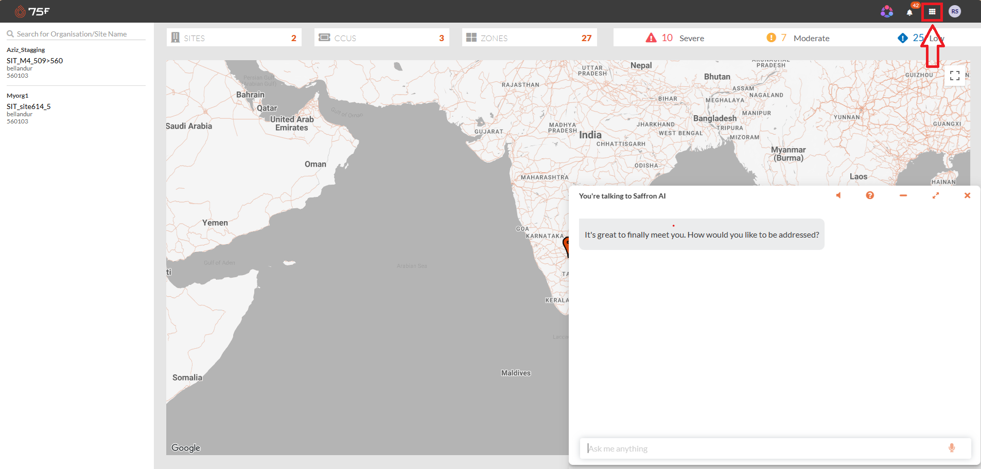Activate microphone voice input in chat
Viewport: 981px width, 469px height.
tap(952, 448)
